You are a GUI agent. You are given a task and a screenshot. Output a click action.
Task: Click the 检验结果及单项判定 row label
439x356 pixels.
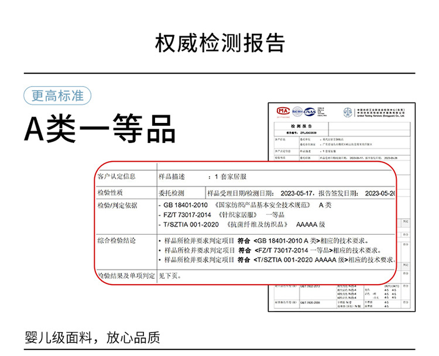(126, 276)
